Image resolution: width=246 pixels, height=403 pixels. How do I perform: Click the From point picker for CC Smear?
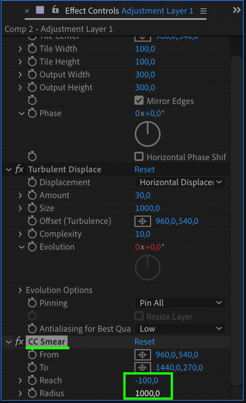(142, 354)
